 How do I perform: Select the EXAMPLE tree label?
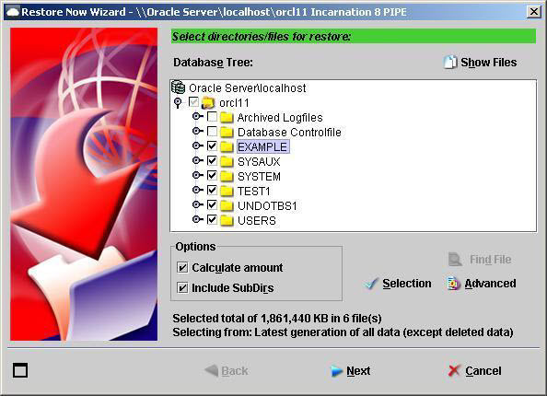click(x=262, y=146)
